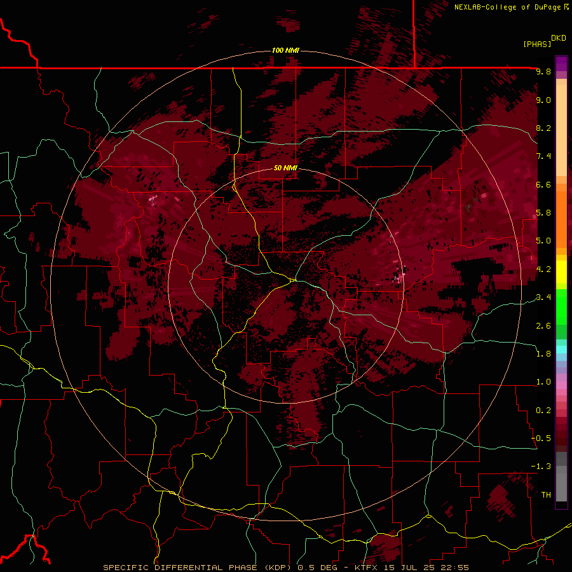Select the 5.8 scale value
Image resolution: width=572 pixels, height=572 pixels.
click(x=543, y=213)
